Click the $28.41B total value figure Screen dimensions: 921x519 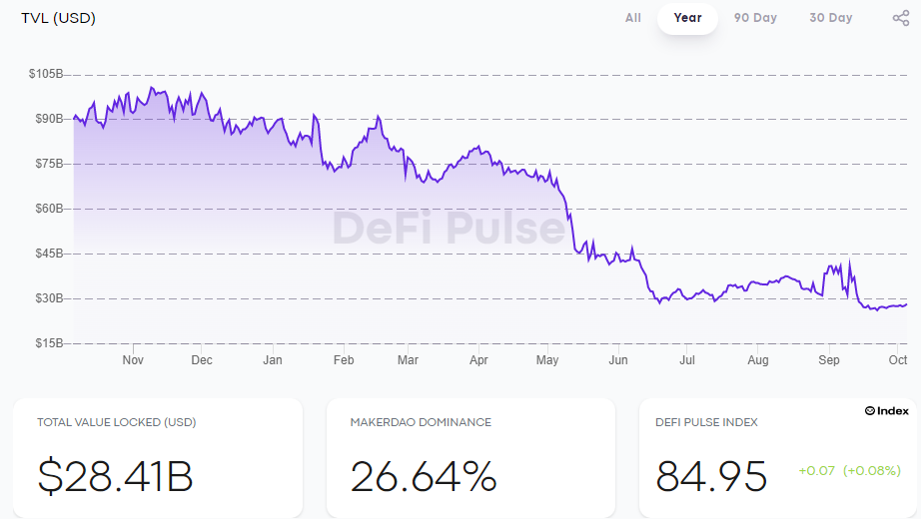pos(115,476)
